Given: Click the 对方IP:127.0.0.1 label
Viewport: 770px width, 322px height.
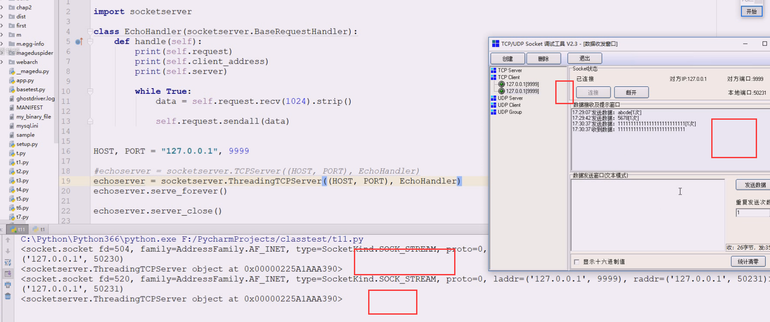Looking at the screenshot, I should (688, 79).
